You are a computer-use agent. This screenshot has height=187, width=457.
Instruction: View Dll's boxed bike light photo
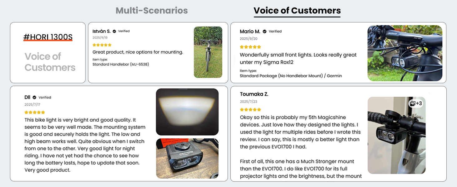pyautogui.click(x=187, y=158)
